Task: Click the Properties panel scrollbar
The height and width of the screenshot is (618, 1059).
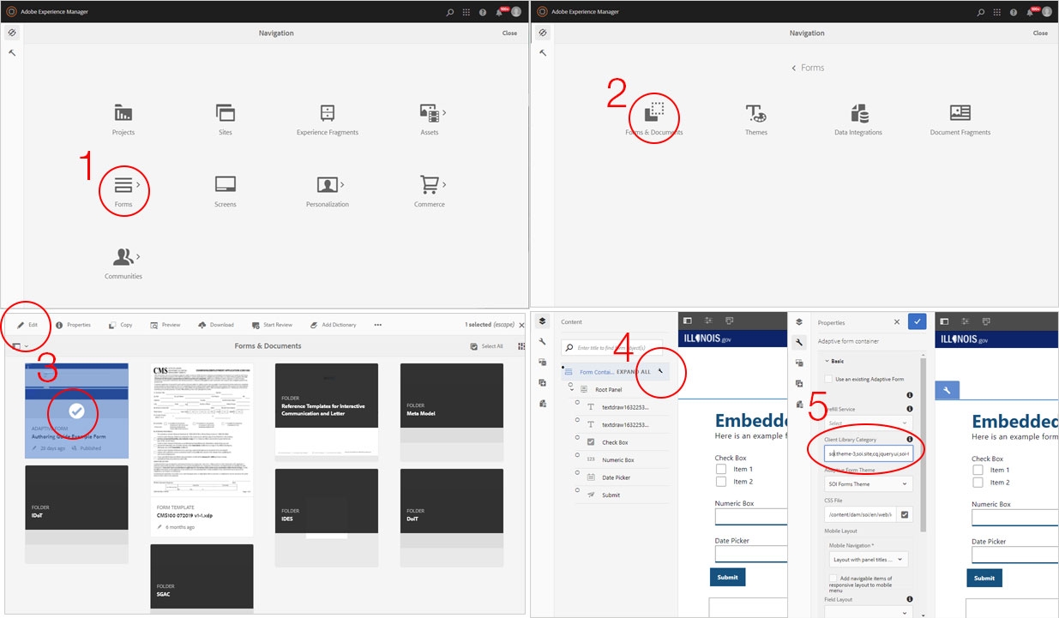Action: pyautogui.click(x=923, y=444)
